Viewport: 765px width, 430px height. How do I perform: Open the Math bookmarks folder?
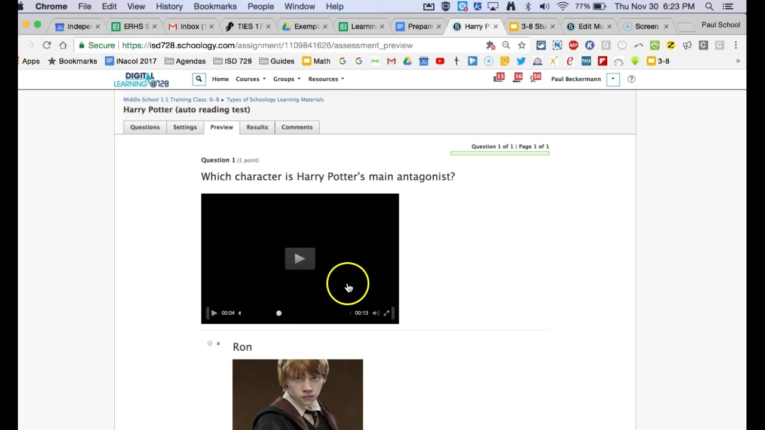coord(316,61)
